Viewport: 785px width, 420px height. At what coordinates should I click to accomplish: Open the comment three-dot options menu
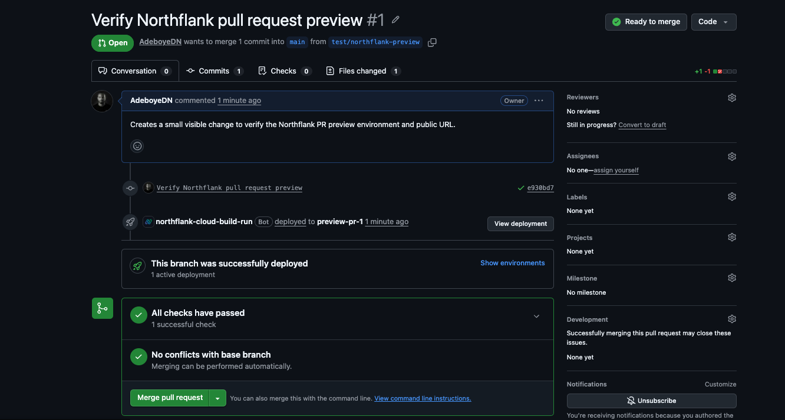(539, 101)
